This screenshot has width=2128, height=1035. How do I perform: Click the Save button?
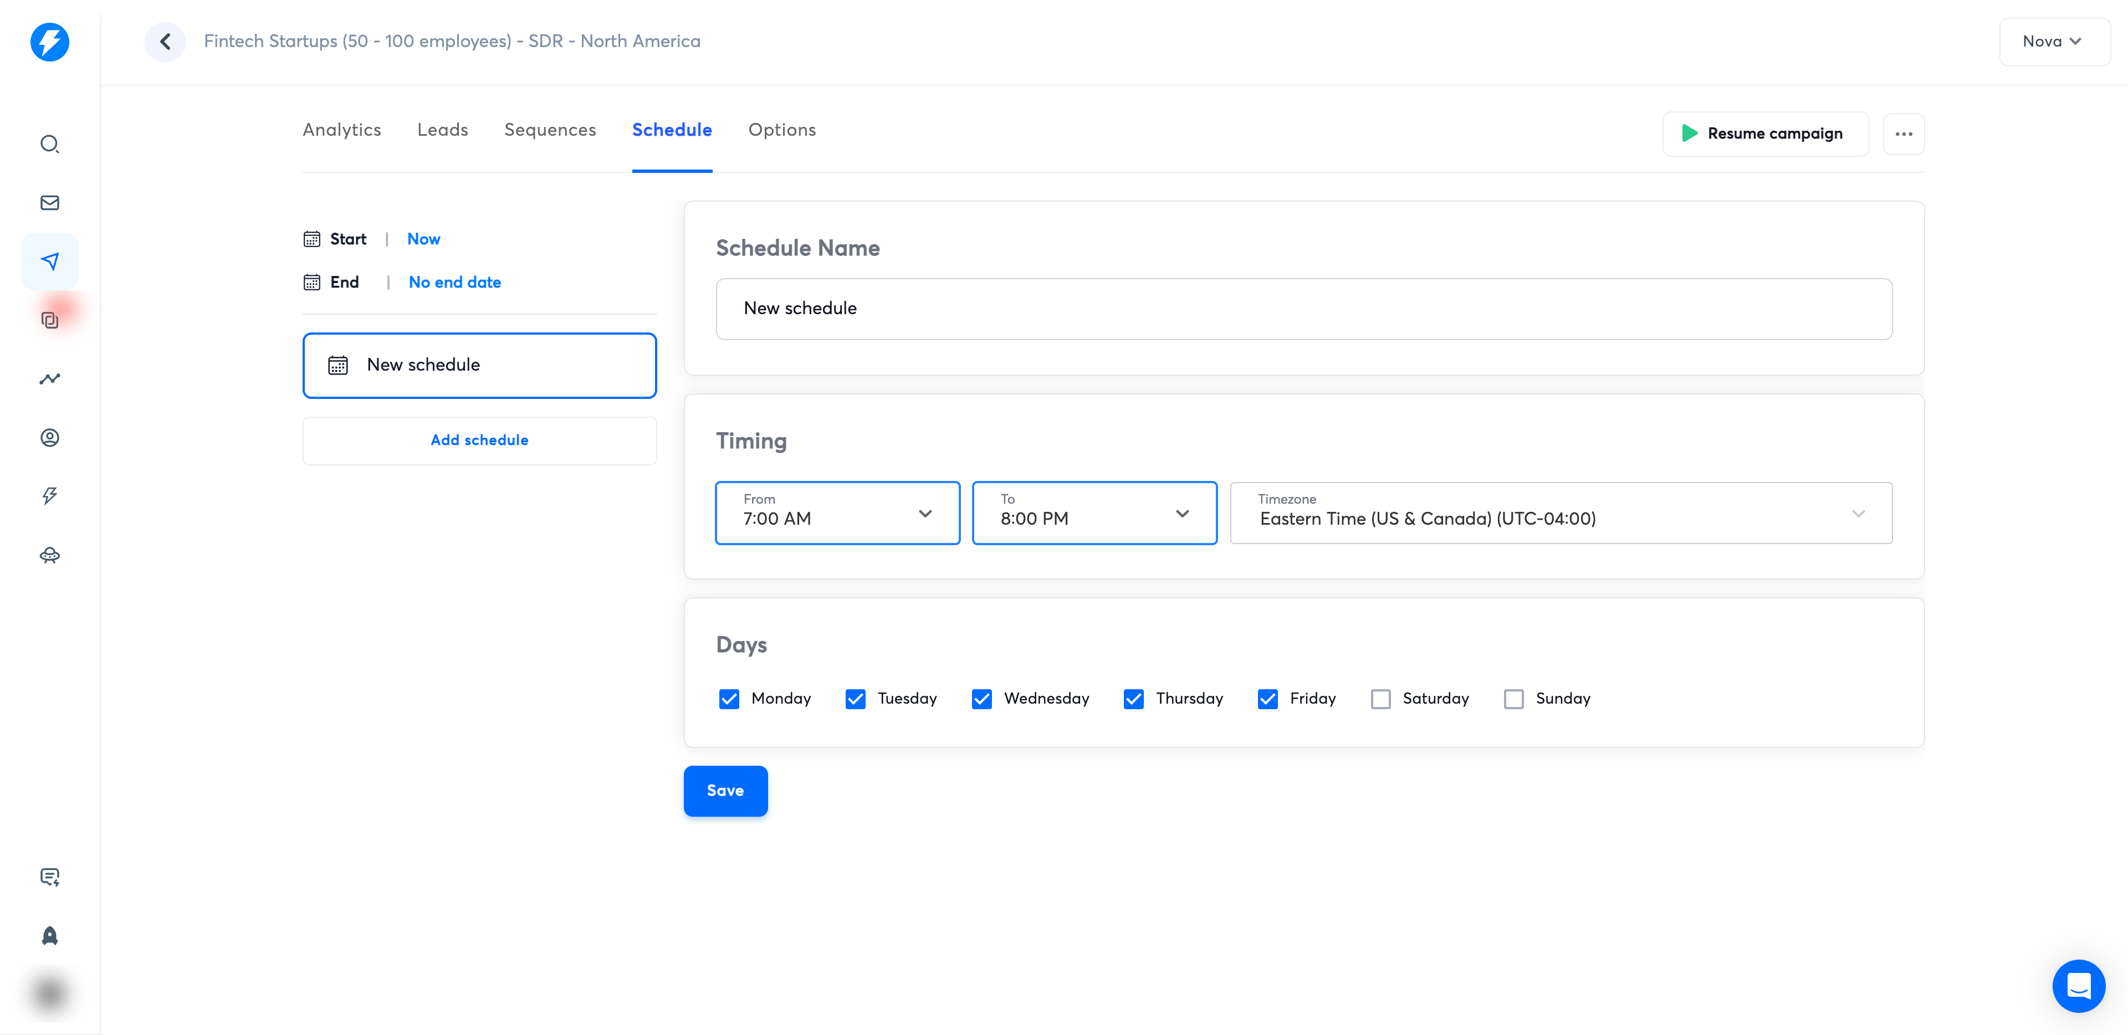coord(724,791)
